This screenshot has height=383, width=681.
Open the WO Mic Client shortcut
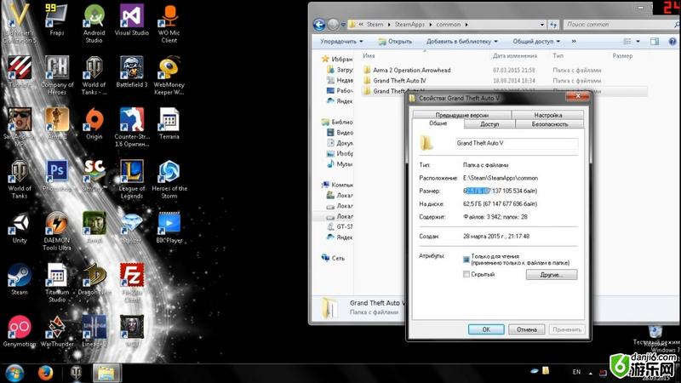point(169,24)
